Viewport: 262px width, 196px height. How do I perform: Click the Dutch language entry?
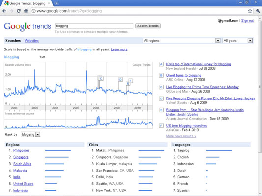coord(182,171)
